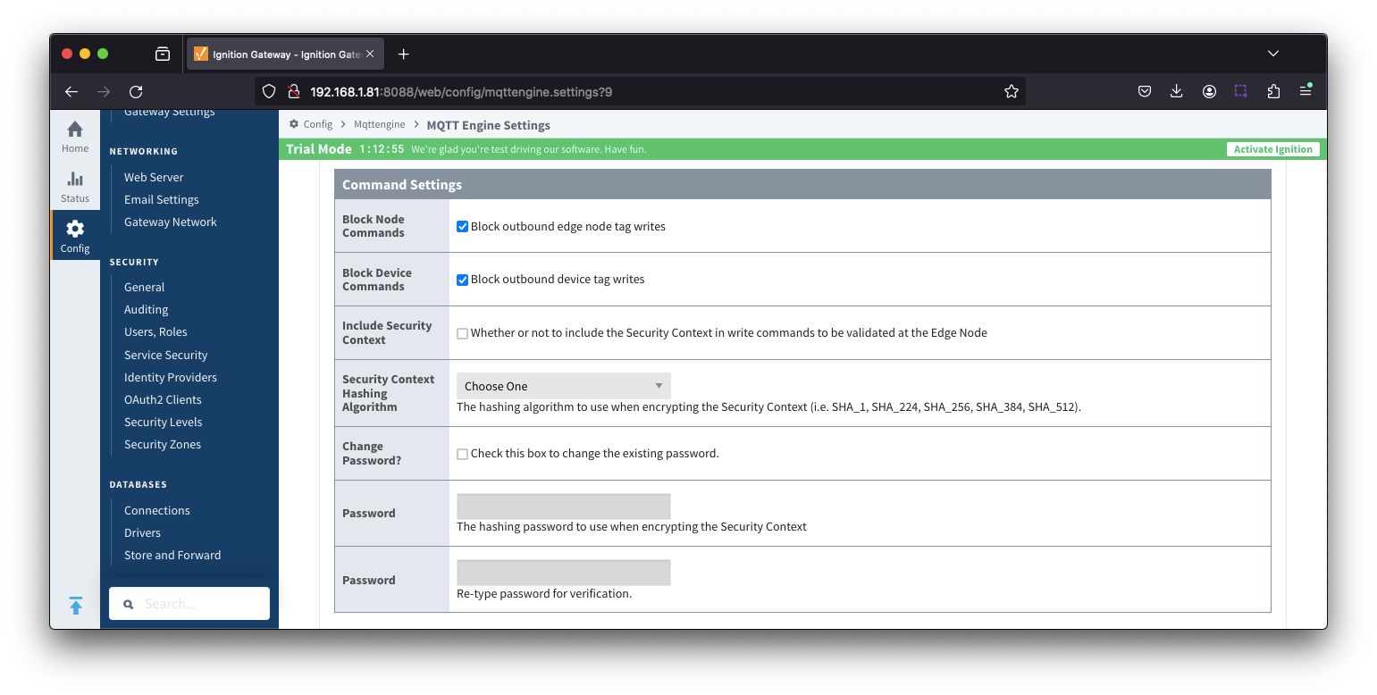The width and height of the screenshot is (1377, 695).
Task: Open Identity Providers page
Action: coord(171,377)
